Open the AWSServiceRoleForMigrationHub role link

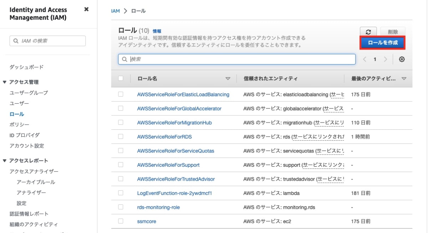tap(174, 123)
